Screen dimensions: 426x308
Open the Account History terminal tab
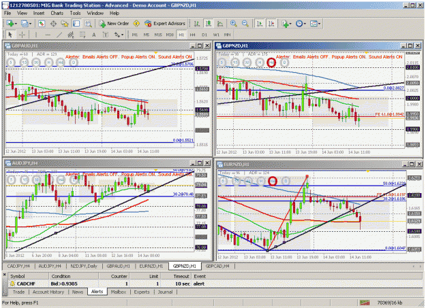coord(48,292)
